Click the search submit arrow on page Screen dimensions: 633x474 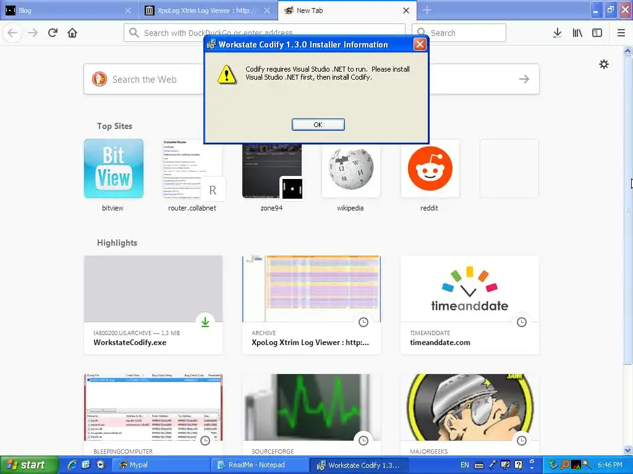coord(524,79)
